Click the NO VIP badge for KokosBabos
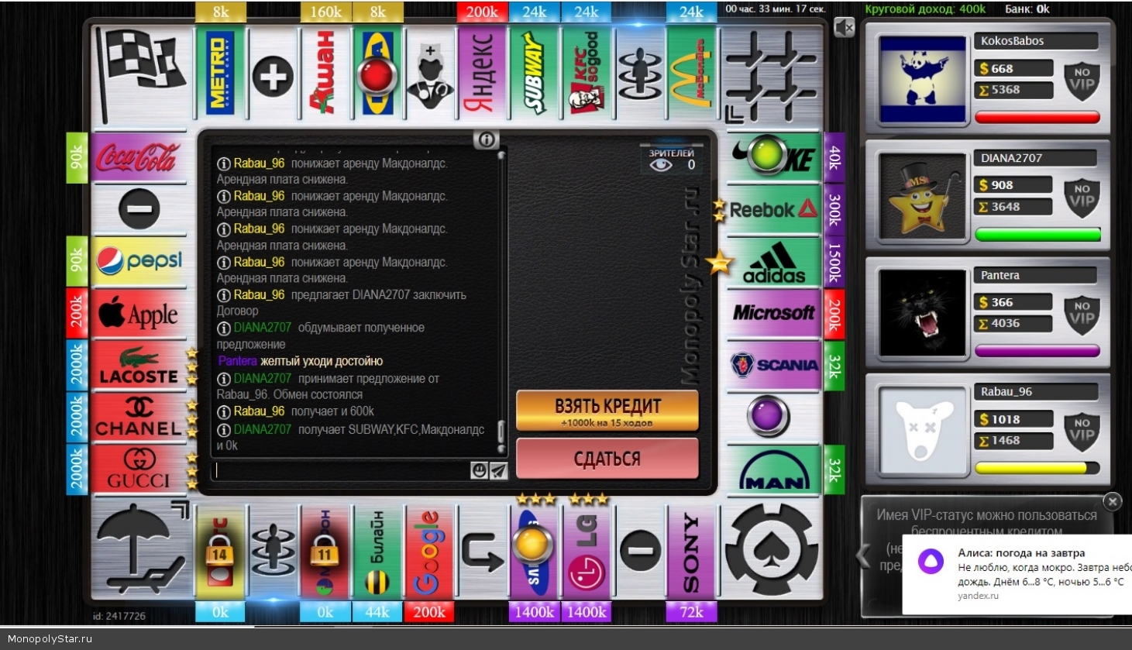The image size is (1132, 650). 1082,80
